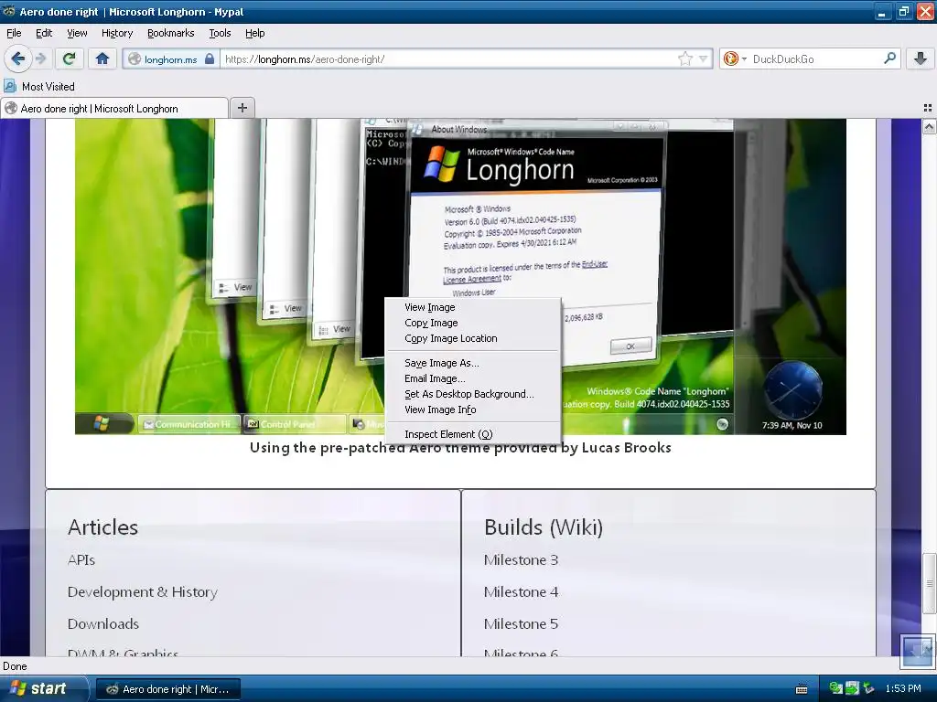This screenshot has height=702, width=937.
Task: Click the Most Visited bookmark icon
Action: 9,87
